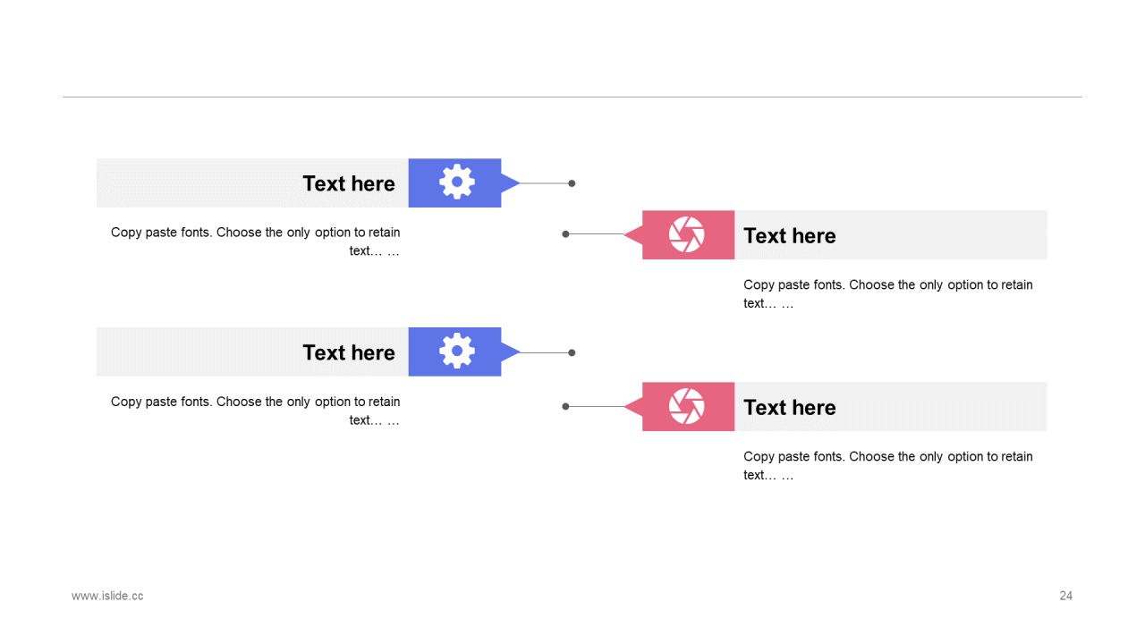This screenshot has height=644, width=1145.
Task: Select the lower-left 'Text here' heading
Action: tap(349, 352)
